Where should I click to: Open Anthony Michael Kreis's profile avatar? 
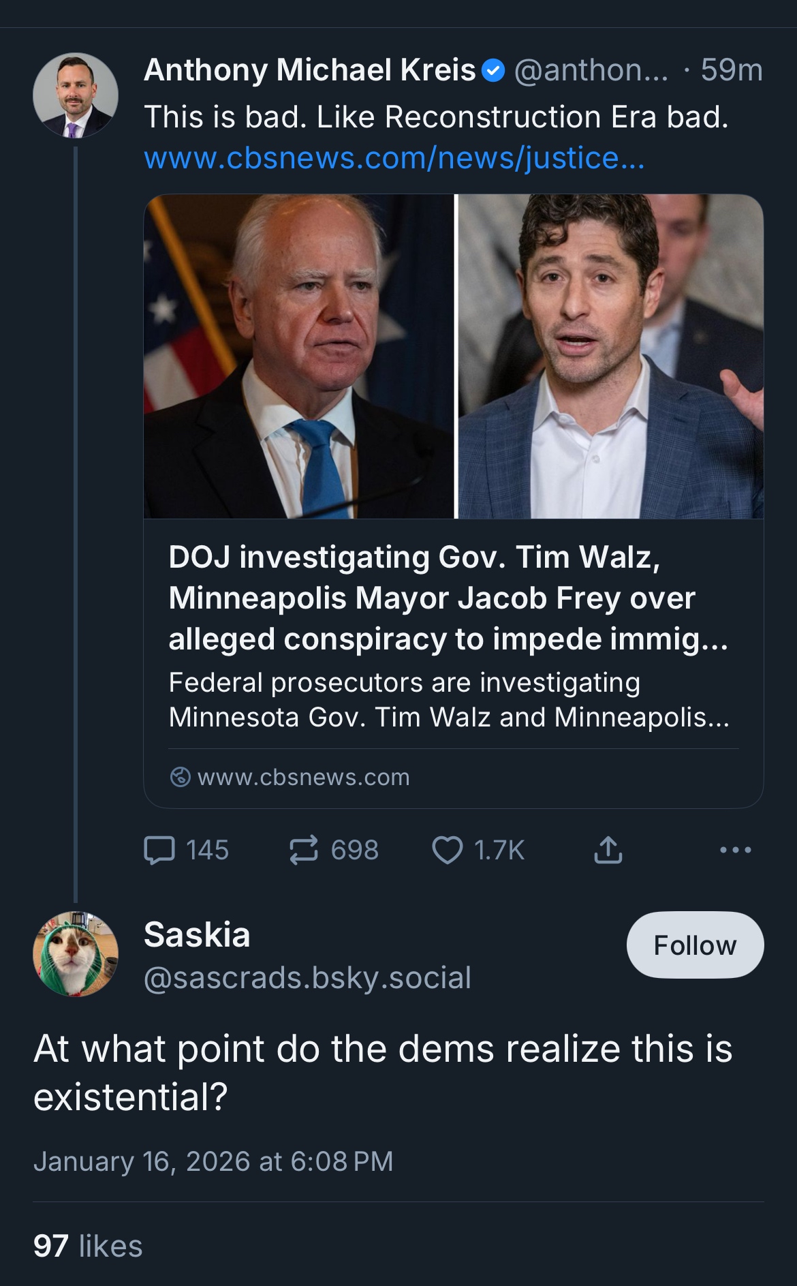[76, 95]
